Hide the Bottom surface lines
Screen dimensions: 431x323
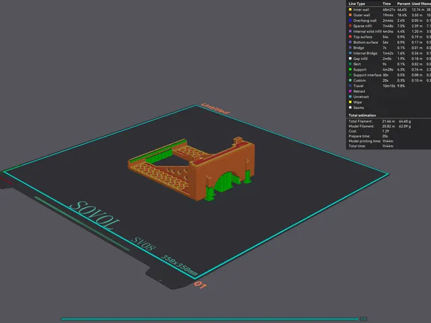pos(365,42)
